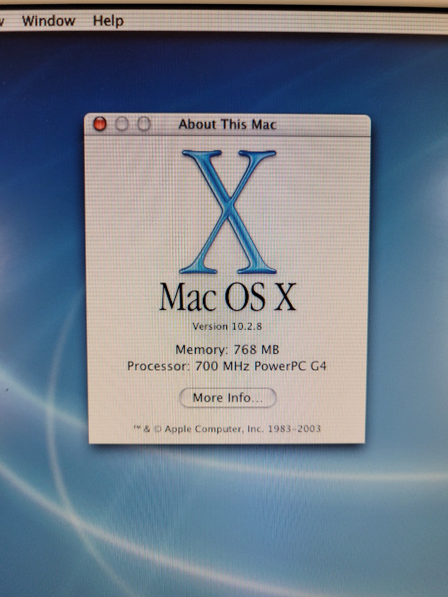Click the Memory: 768 MB line
Screen dimensions: 448x597
point(227,350)
